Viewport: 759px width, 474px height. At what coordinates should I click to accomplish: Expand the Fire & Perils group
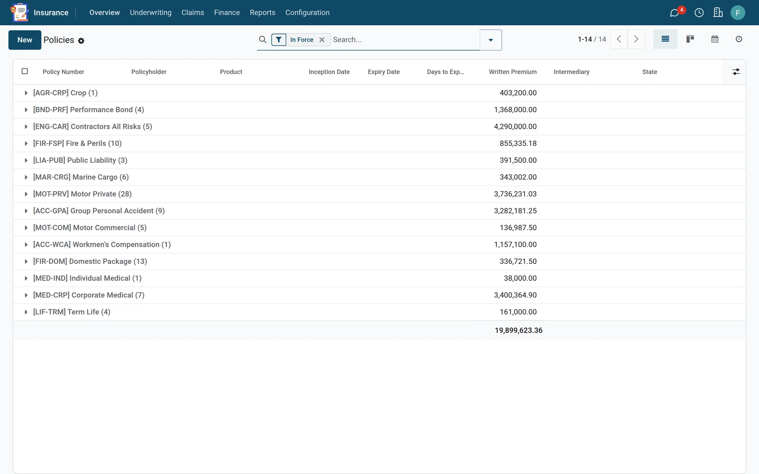77,143
